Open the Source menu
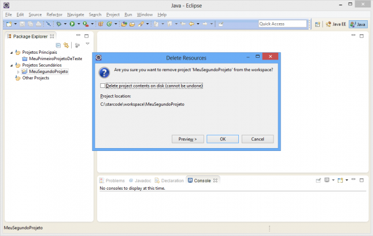Image resolution: width=373 pixels, height=236 pixels. point(35,15)
